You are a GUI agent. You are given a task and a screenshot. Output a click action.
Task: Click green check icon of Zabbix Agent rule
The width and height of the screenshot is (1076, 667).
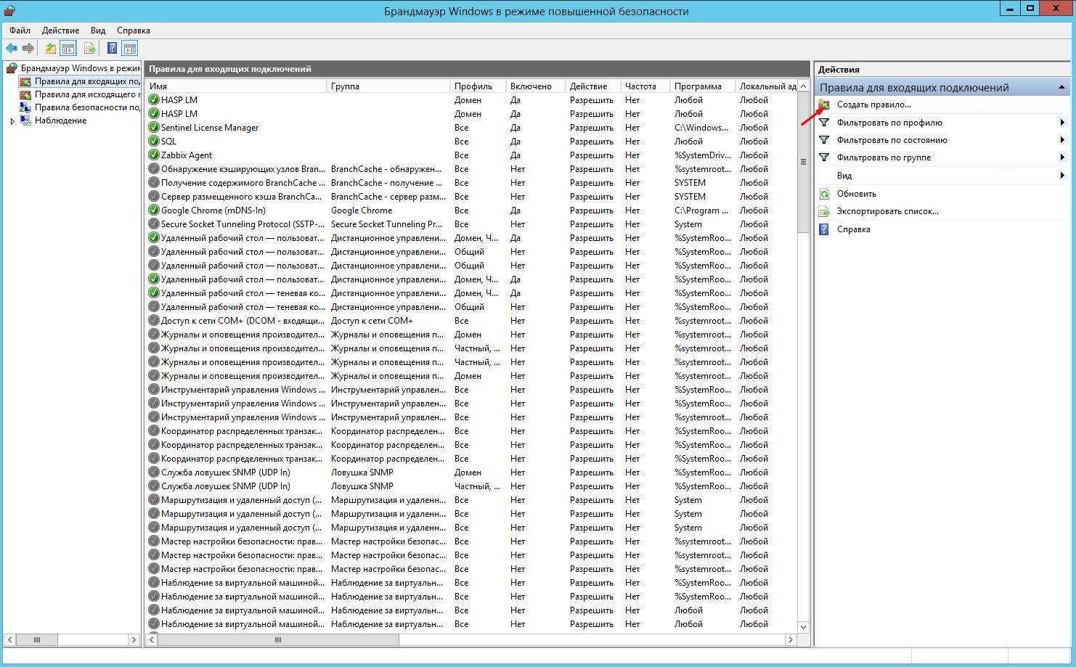(153, 155)
